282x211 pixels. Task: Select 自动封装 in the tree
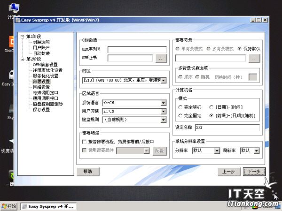(x=41, y=53)
